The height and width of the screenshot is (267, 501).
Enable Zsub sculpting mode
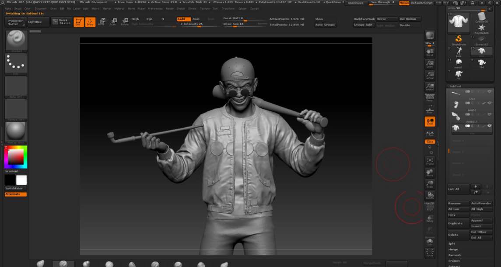196,19
